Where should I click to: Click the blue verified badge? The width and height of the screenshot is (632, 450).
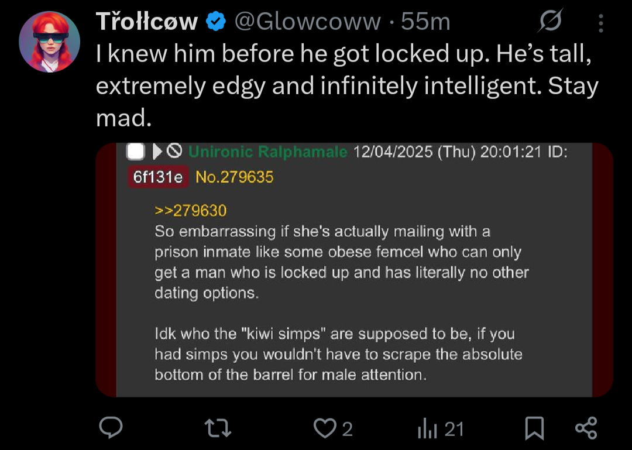tap(217, 22)
